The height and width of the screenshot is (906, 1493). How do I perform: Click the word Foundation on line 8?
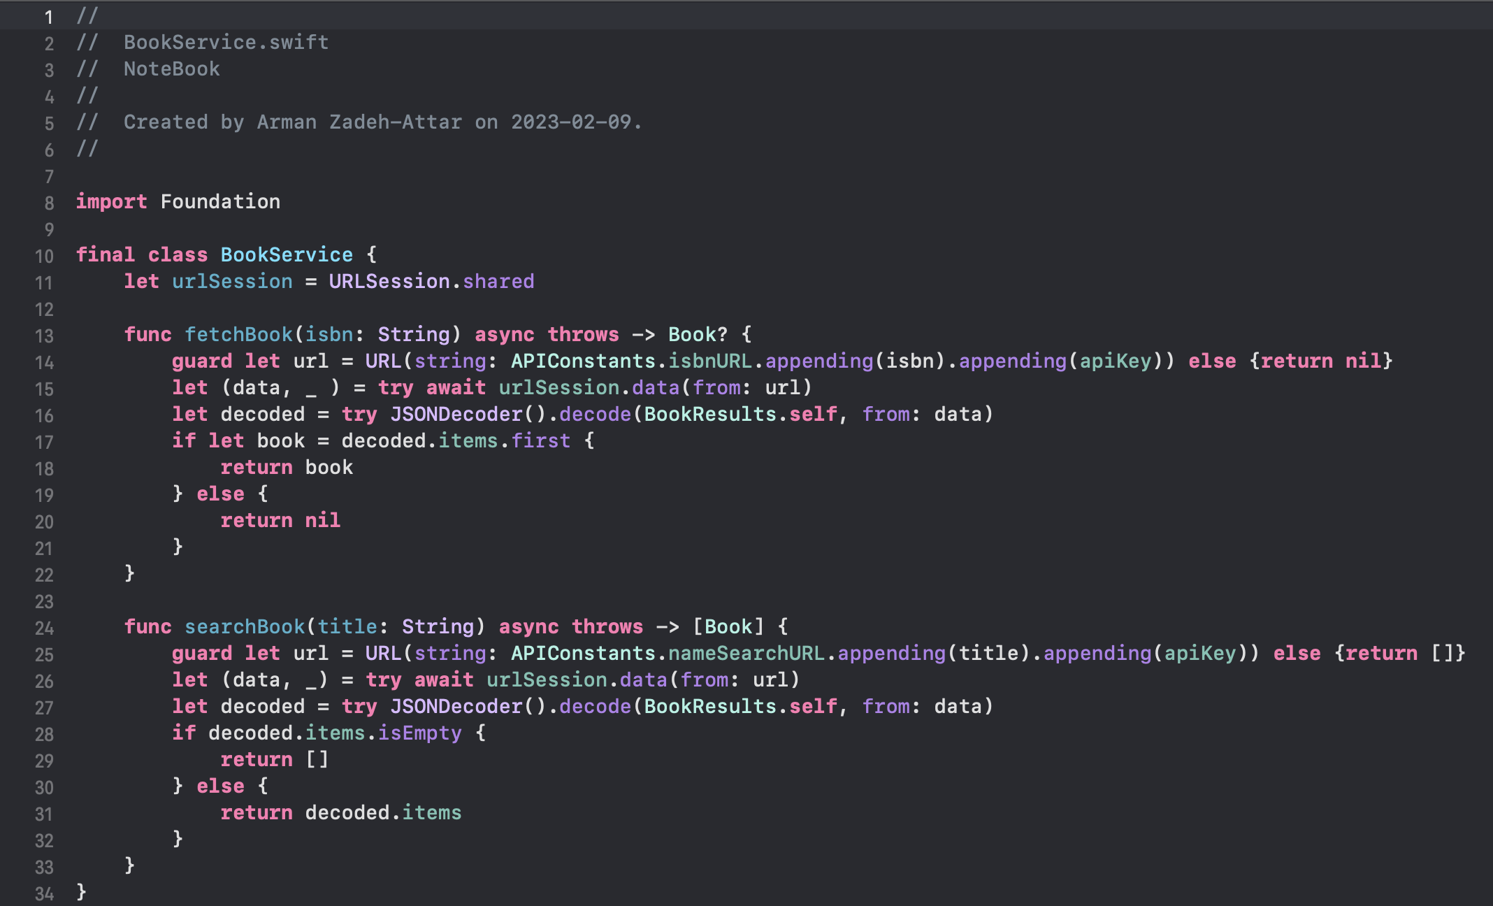pyautogui.click(x=220, y=201)
